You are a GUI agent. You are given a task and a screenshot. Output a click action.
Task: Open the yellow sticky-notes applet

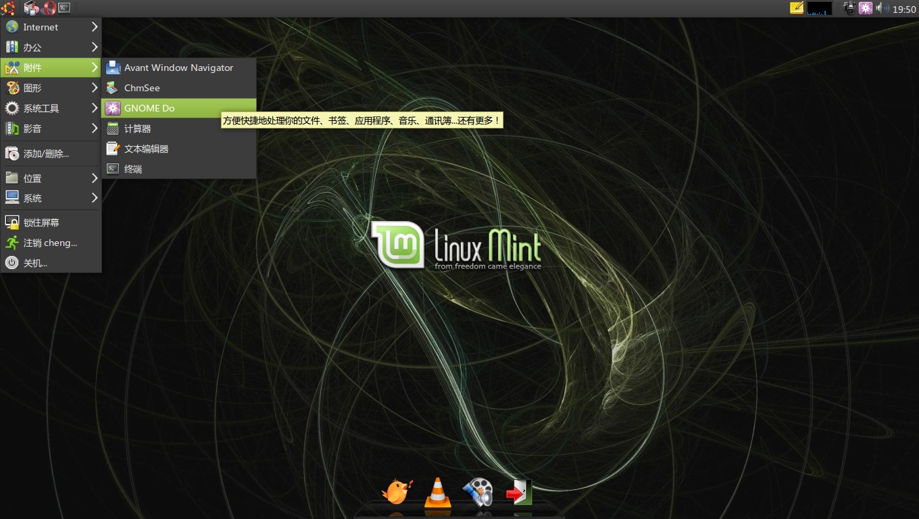pos(797,8)
